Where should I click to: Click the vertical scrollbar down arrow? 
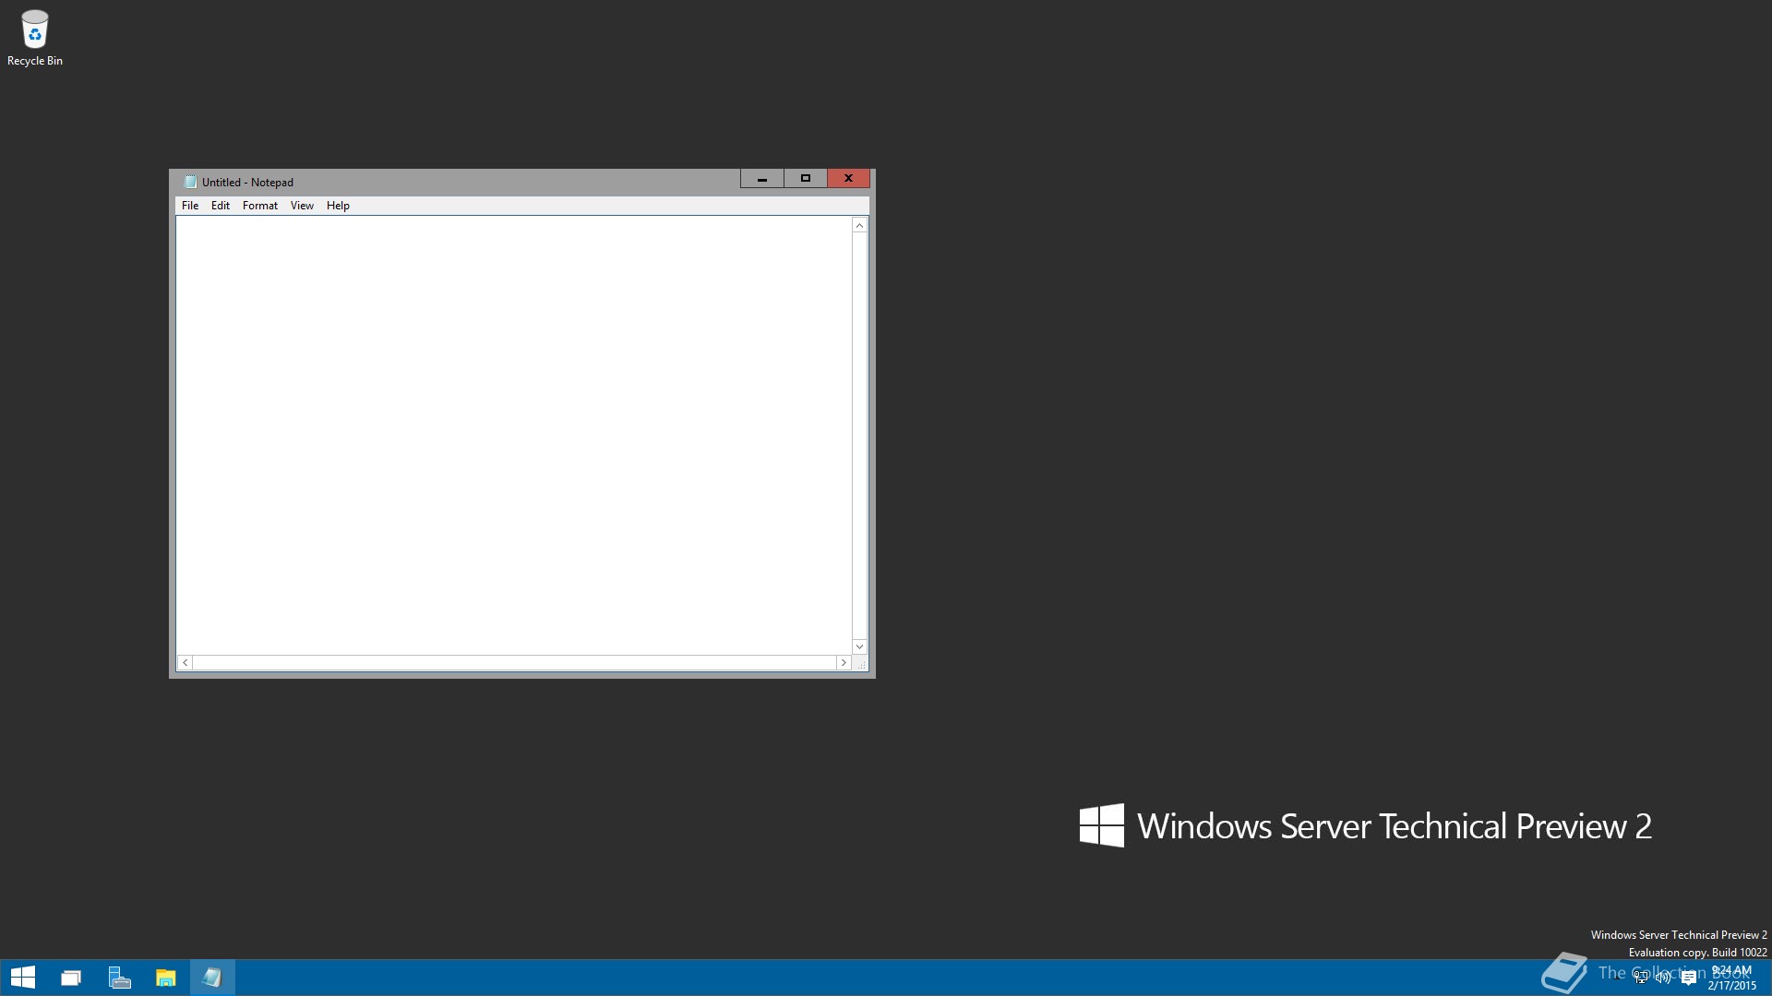pyautogui.click(x=859, y=646)
